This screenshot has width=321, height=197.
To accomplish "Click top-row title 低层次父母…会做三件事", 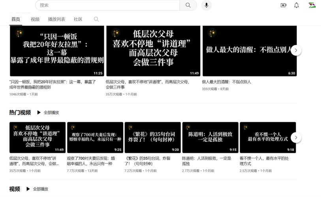I will point(148,84).
